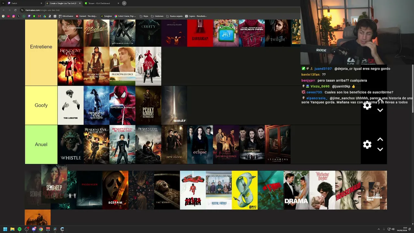414x233 pixels.
Task: Open DaVinci Resolve from the taskbar
Action: (x=55, y=229)
